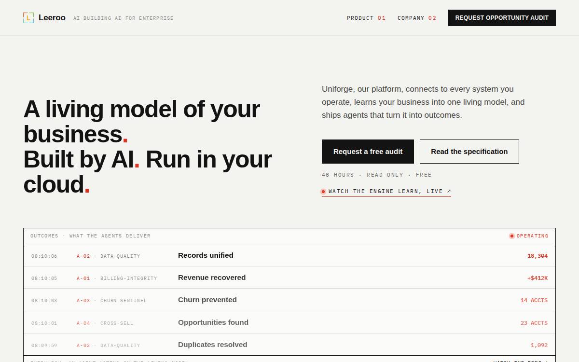The image size is (579, 362).
Task: Click the 08:10:01 timestamp
Action: 44,323
